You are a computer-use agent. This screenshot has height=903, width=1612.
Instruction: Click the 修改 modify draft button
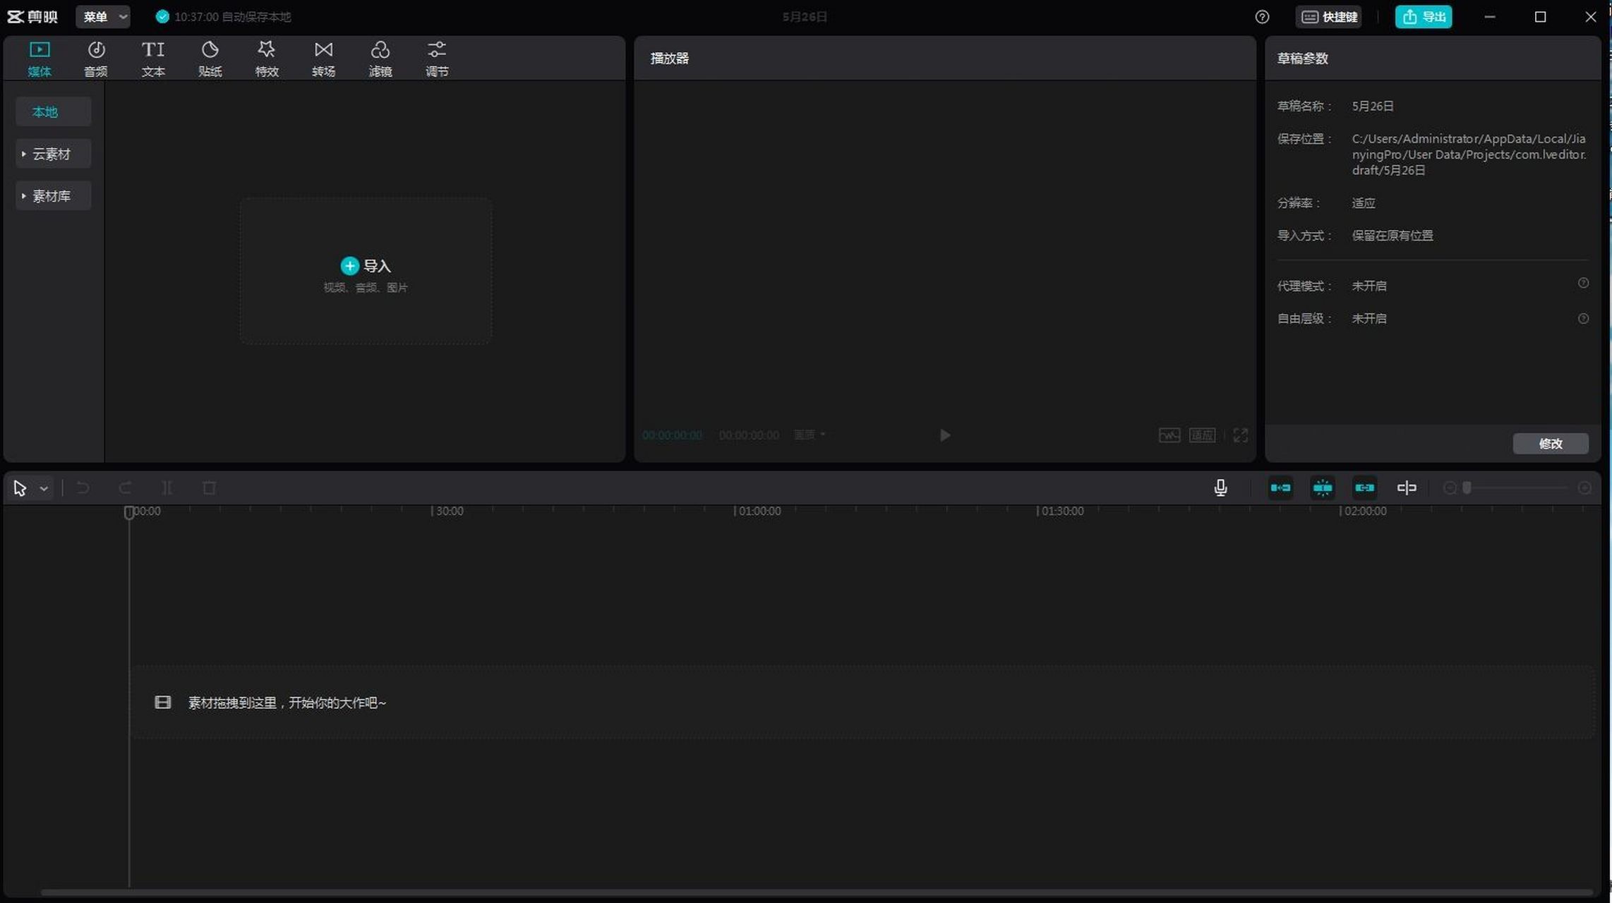coord(1551,444)
